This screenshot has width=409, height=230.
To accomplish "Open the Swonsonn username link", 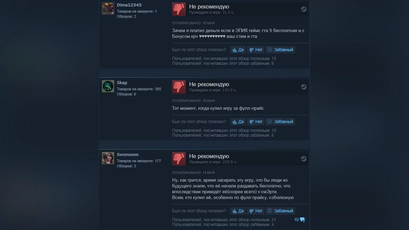I will click(127, 155).
